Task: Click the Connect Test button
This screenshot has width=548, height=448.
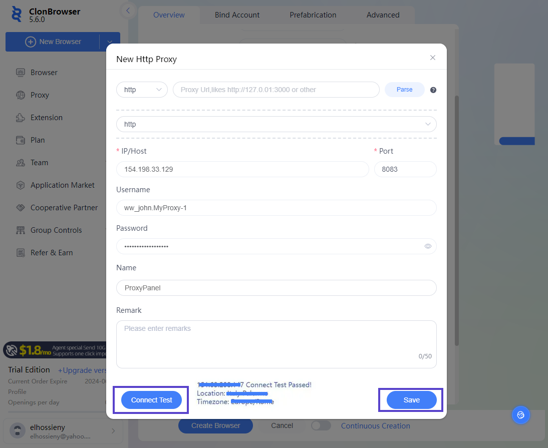Action: [151, 400]
